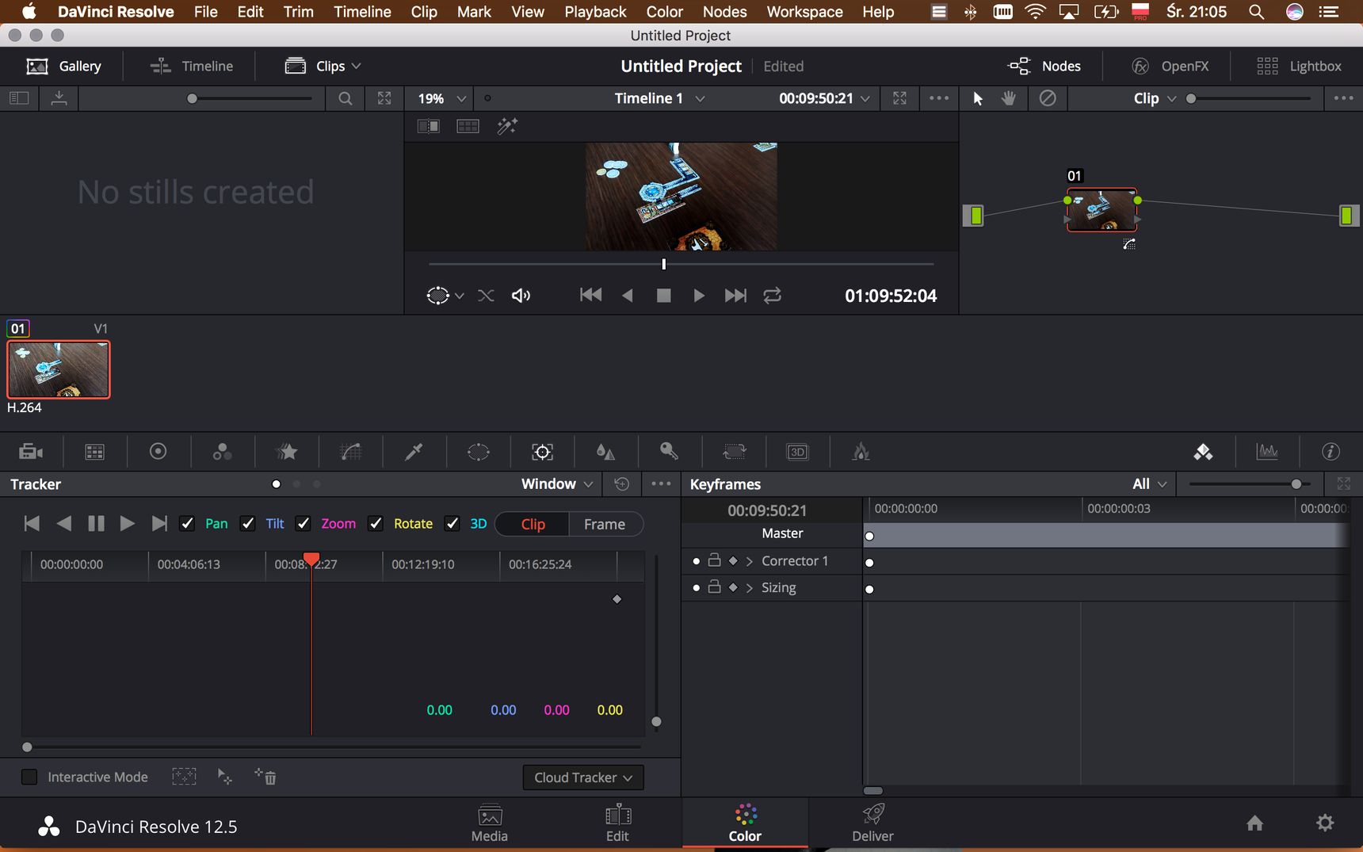Select the hand pan tool

point(1009,98)
